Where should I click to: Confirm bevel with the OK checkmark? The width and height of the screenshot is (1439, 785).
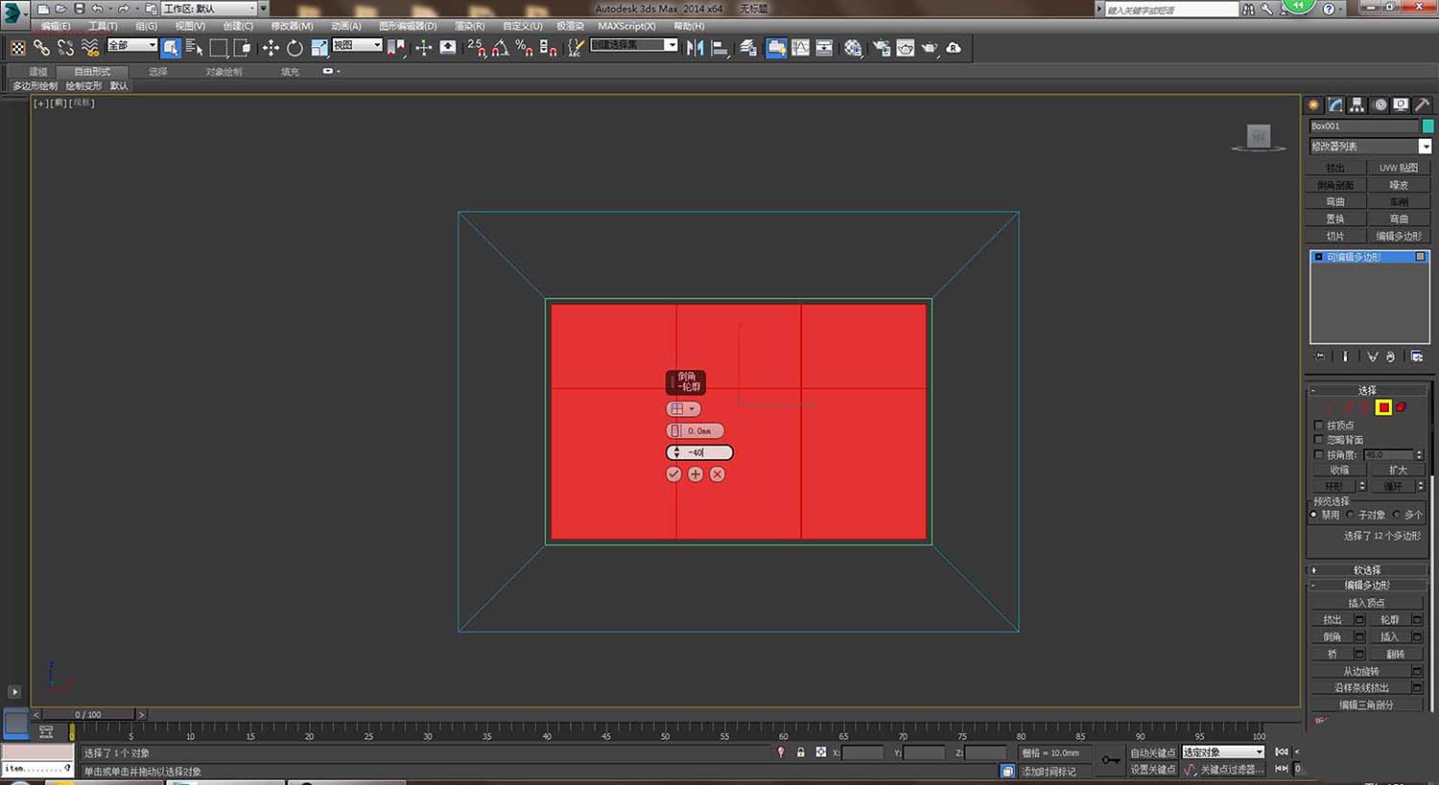tap(673, 474)
